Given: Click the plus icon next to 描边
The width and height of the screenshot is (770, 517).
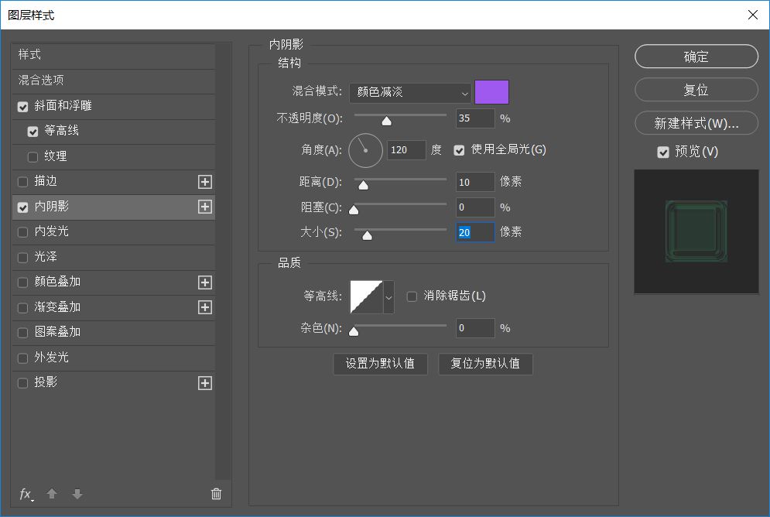Looking at the screenshot, I should 204,182.
